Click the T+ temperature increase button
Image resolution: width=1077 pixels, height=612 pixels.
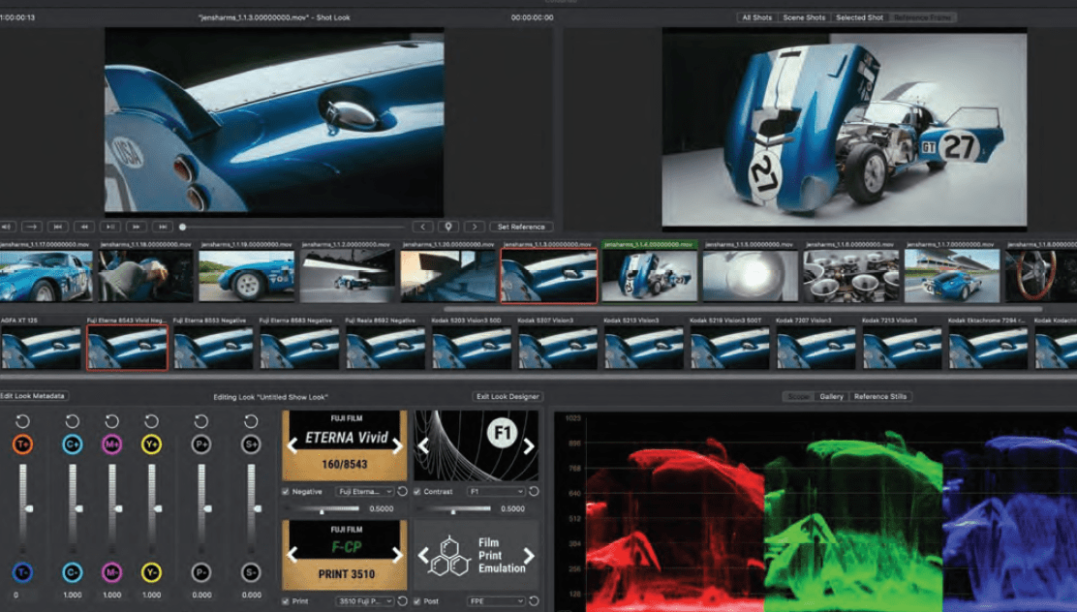22,444
